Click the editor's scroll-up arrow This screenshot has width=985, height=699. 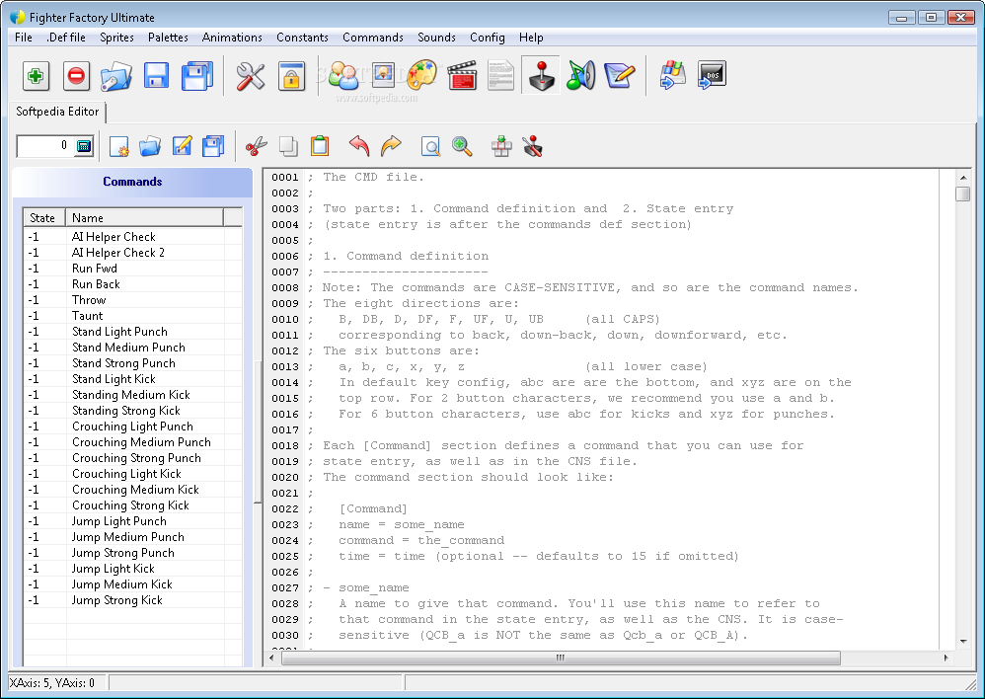click(x=963, y=178)
